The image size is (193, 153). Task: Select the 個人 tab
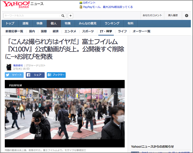(54, 23)
